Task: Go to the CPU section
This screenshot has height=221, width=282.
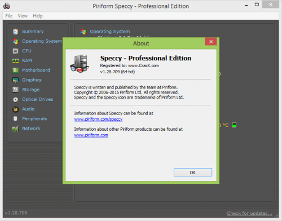Action: point(27,51)
